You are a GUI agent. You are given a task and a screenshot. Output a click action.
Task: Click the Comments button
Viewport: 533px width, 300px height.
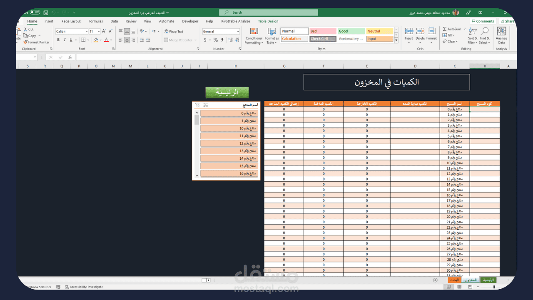(x=483, y=21)
